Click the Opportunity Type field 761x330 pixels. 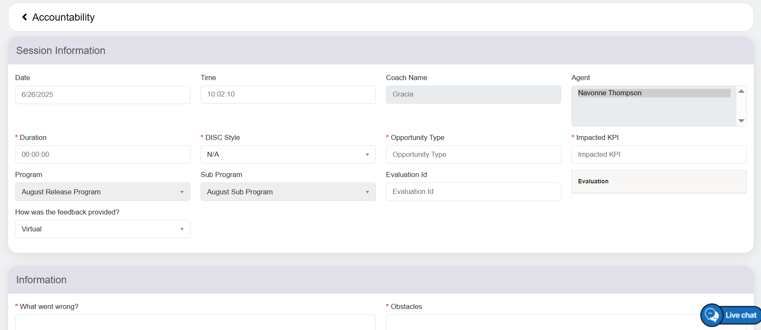point(473,155)
